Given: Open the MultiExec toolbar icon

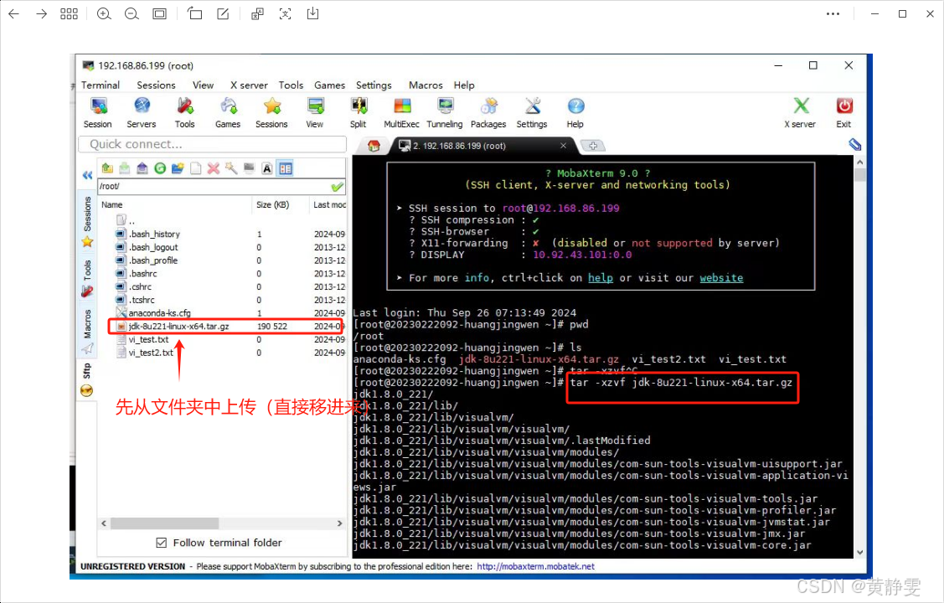Looking at the screenshot, I should (x=401, y=113).
